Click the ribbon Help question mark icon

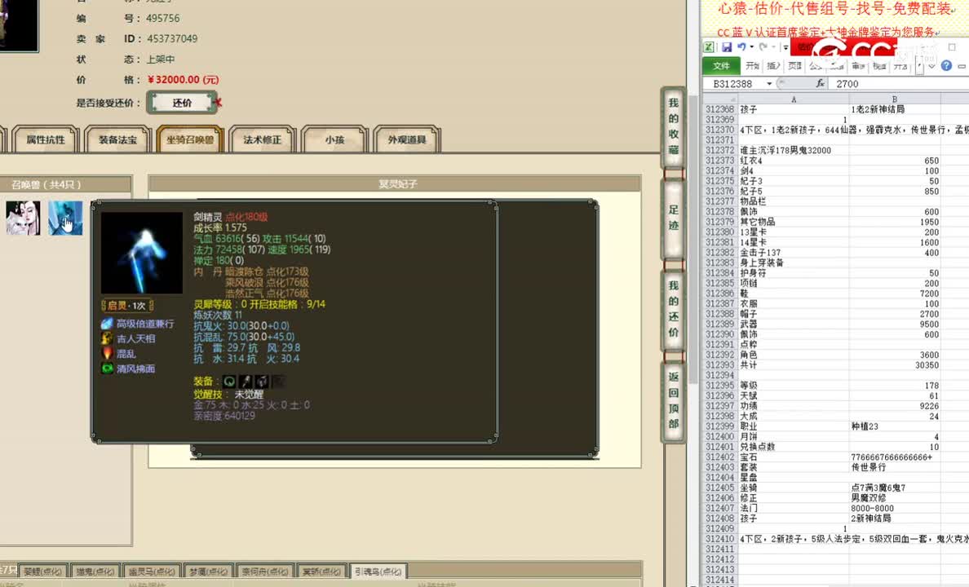coord(946,65)
